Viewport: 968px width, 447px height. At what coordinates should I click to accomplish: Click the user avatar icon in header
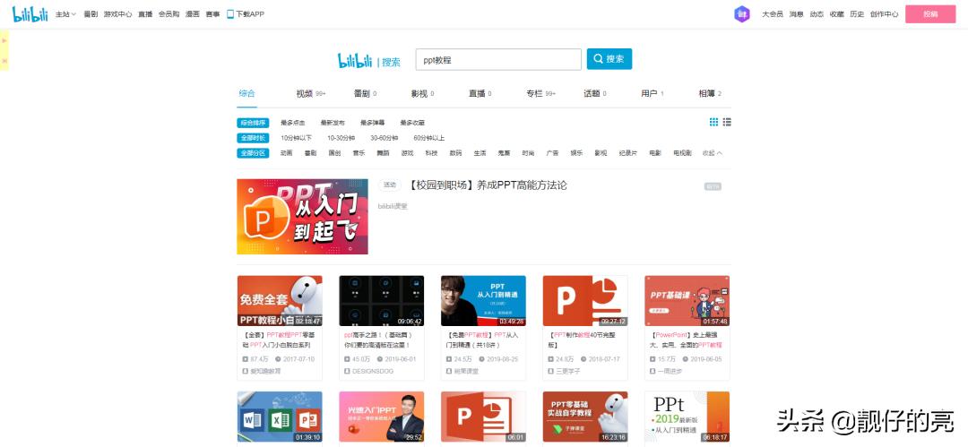741,13
